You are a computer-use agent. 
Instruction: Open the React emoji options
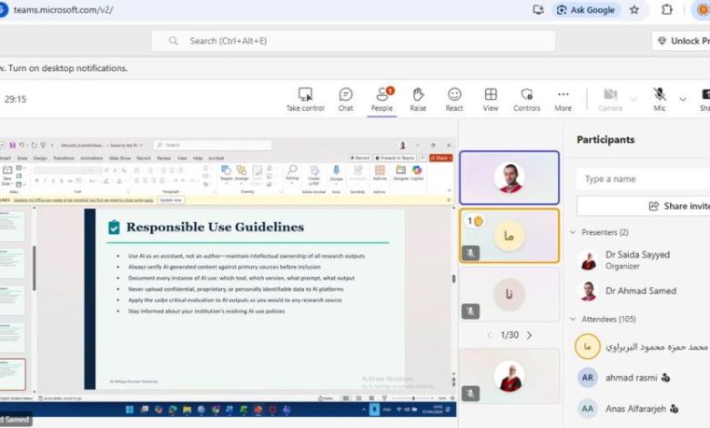(454, 96)
